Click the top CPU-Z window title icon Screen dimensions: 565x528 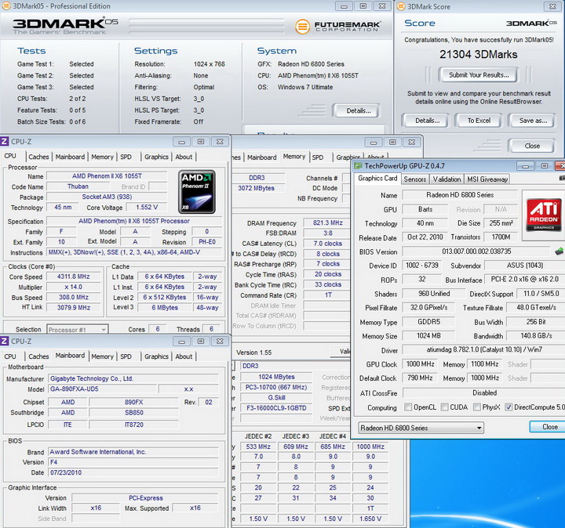click(x=5, y=141)
